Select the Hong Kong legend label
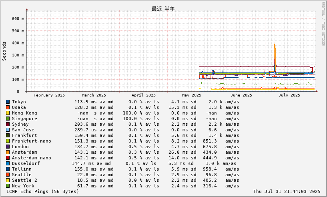 pyautogui.click(x=24, y=113)
